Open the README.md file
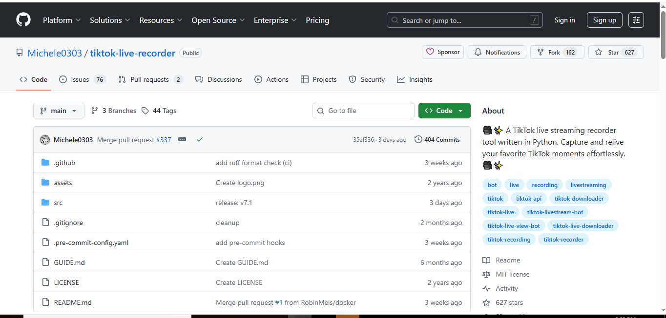Screen dimensions: 666x318 coord(73,302)
